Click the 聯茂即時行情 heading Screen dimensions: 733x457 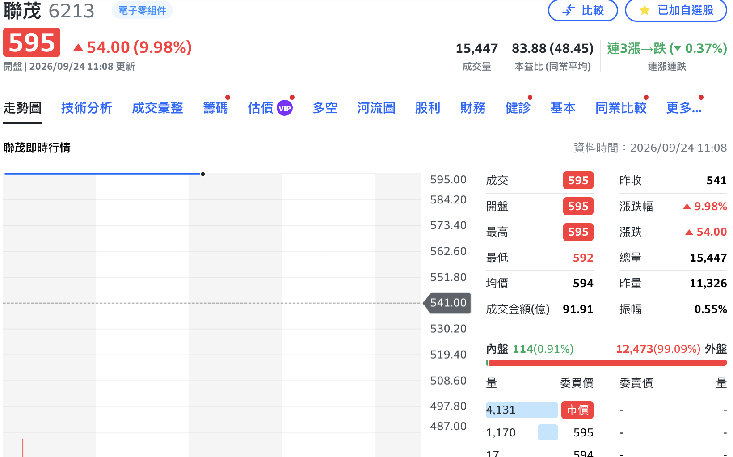click(x=37, y=148)
